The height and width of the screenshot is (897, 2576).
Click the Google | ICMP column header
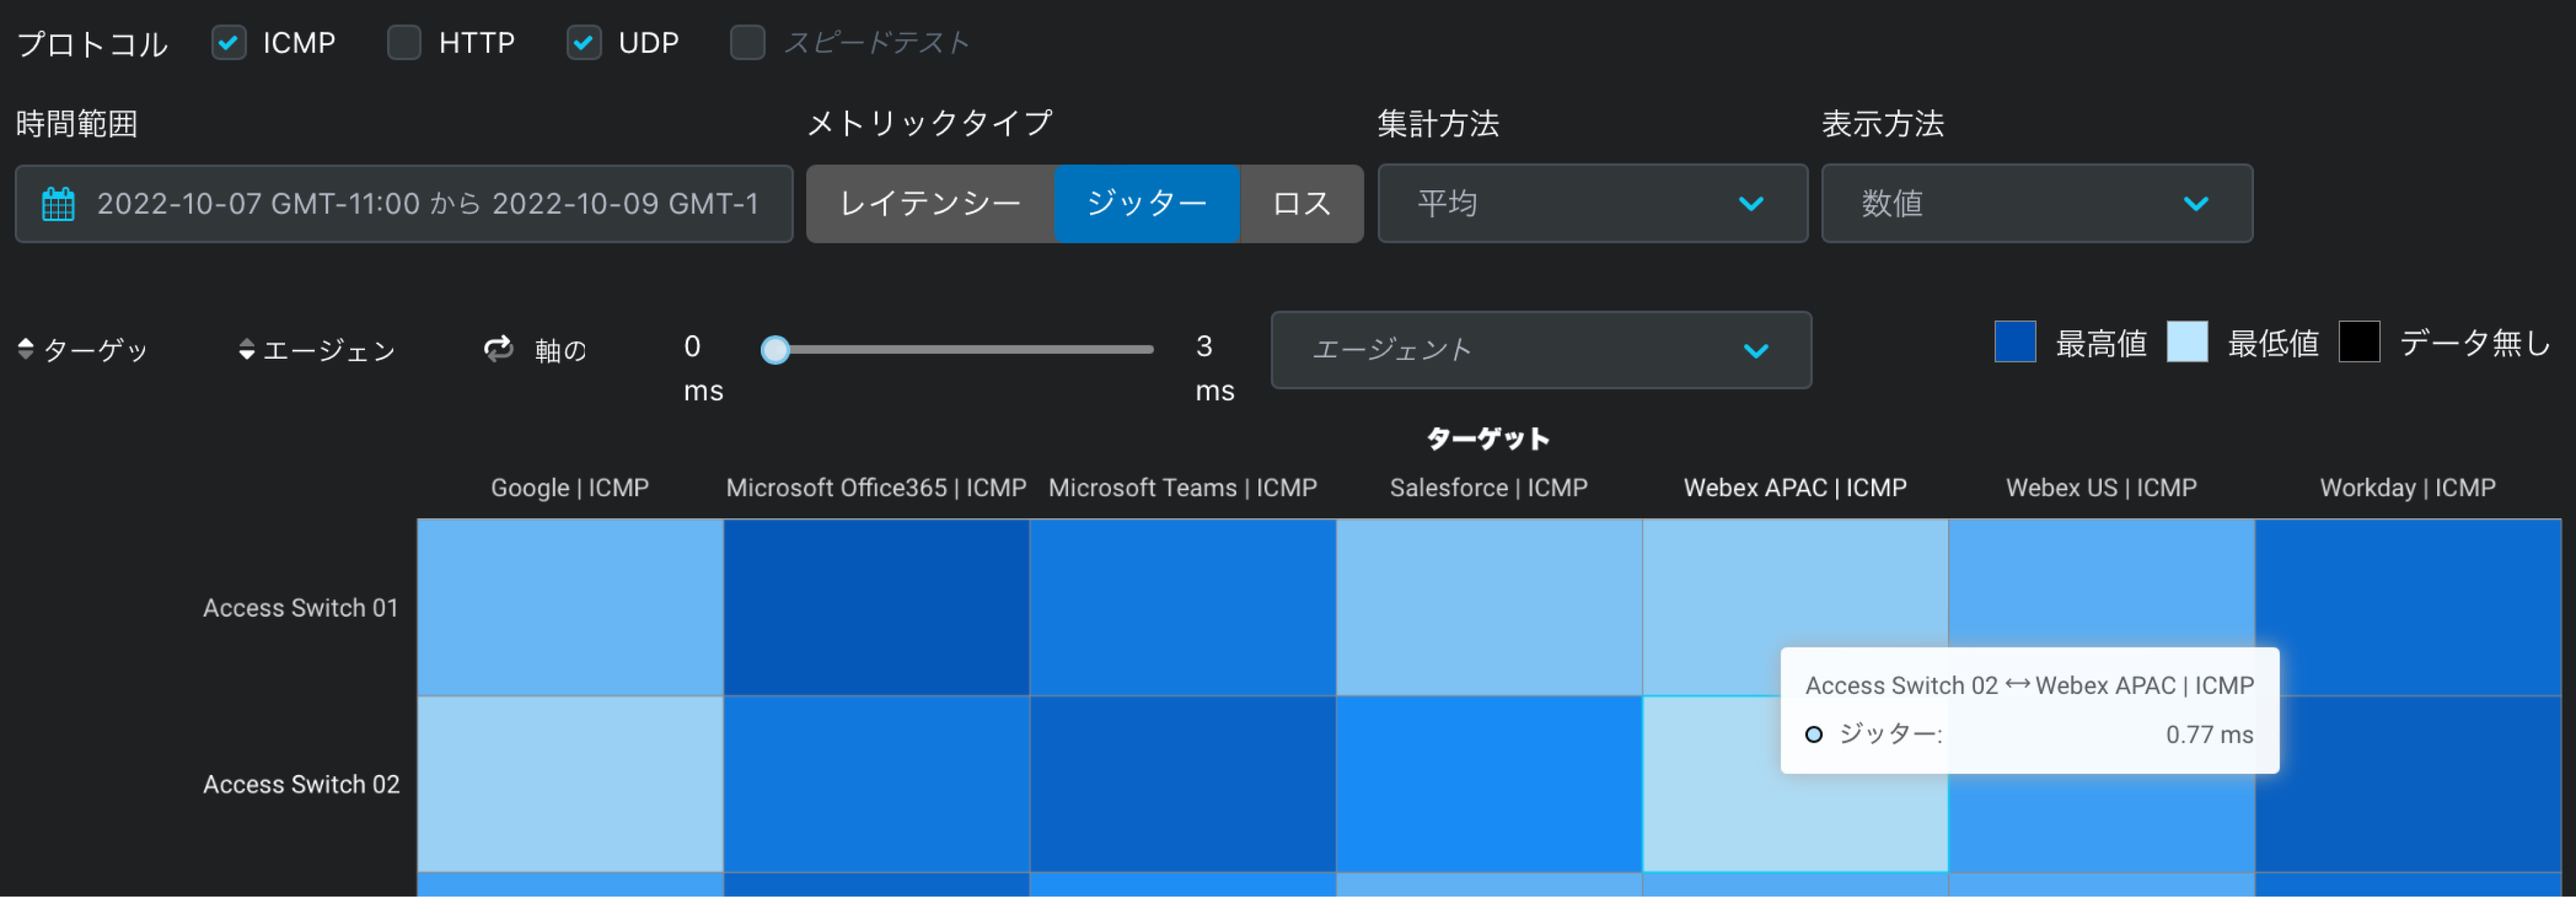click(570, 487)
